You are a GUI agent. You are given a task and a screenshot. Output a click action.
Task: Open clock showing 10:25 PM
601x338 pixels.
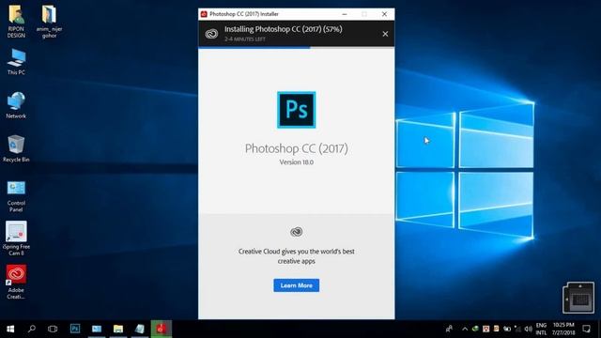(563, 329)
